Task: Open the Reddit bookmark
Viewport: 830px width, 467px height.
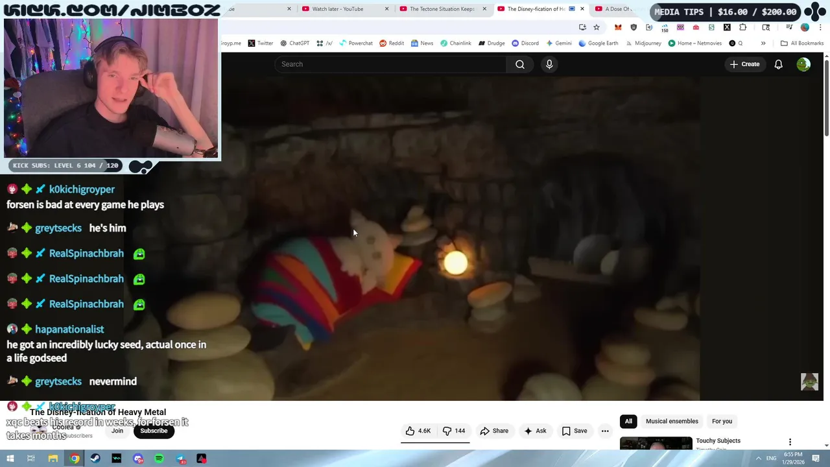Action: [x=392, y=43]
